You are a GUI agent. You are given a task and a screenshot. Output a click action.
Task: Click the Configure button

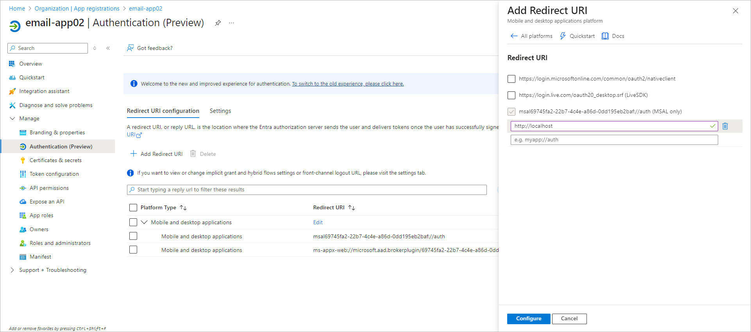[x=529, y=319]
